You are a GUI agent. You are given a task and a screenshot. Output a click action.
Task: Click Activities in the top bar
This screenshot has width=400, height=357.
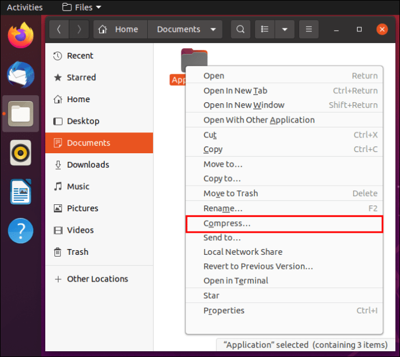pos(25,8)
